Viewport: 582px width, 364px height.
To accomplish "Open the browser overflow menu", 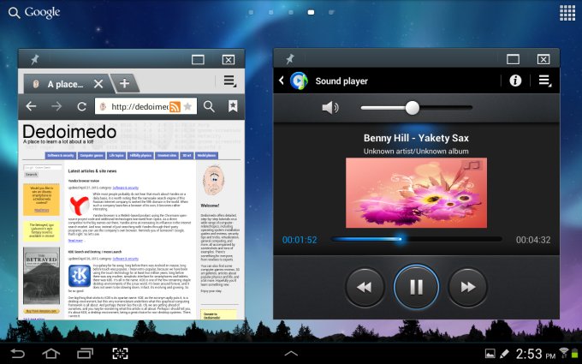I will (229, 81).
